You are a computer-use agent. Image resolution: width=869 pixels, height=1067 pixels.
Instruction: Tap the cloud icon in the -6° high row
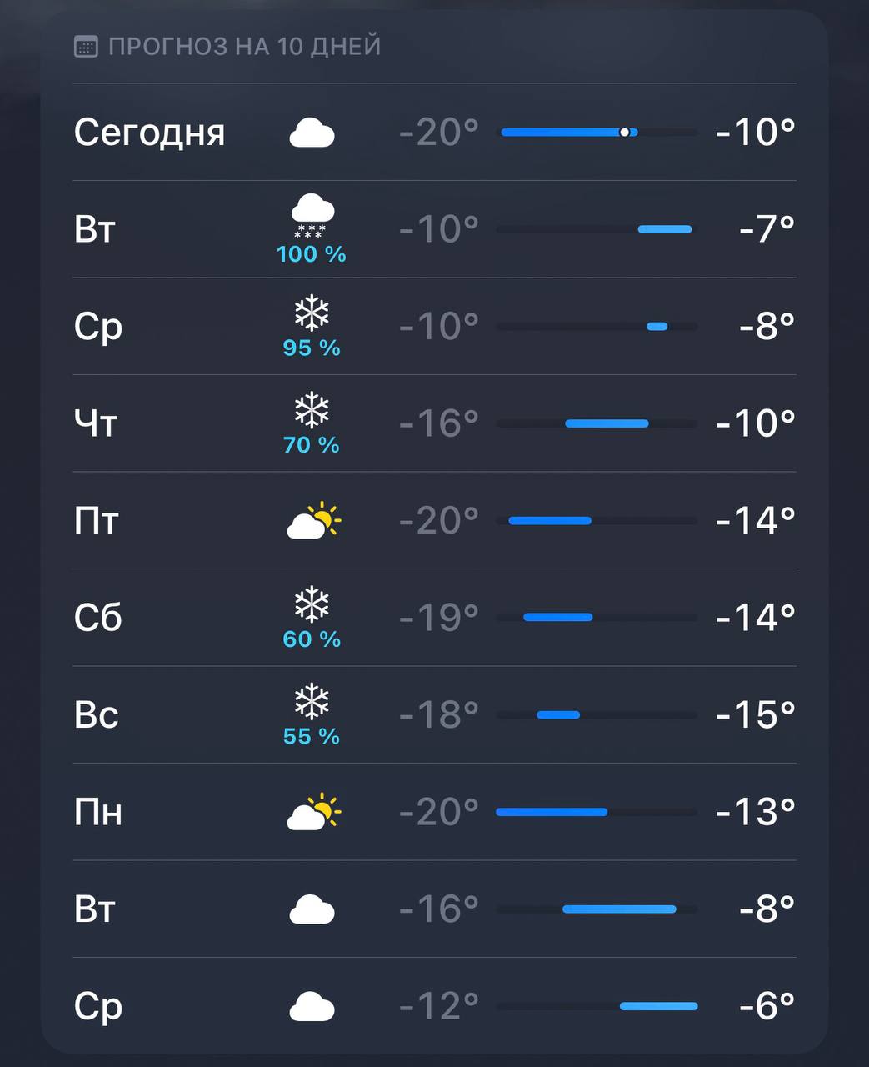click(312, 1007)
